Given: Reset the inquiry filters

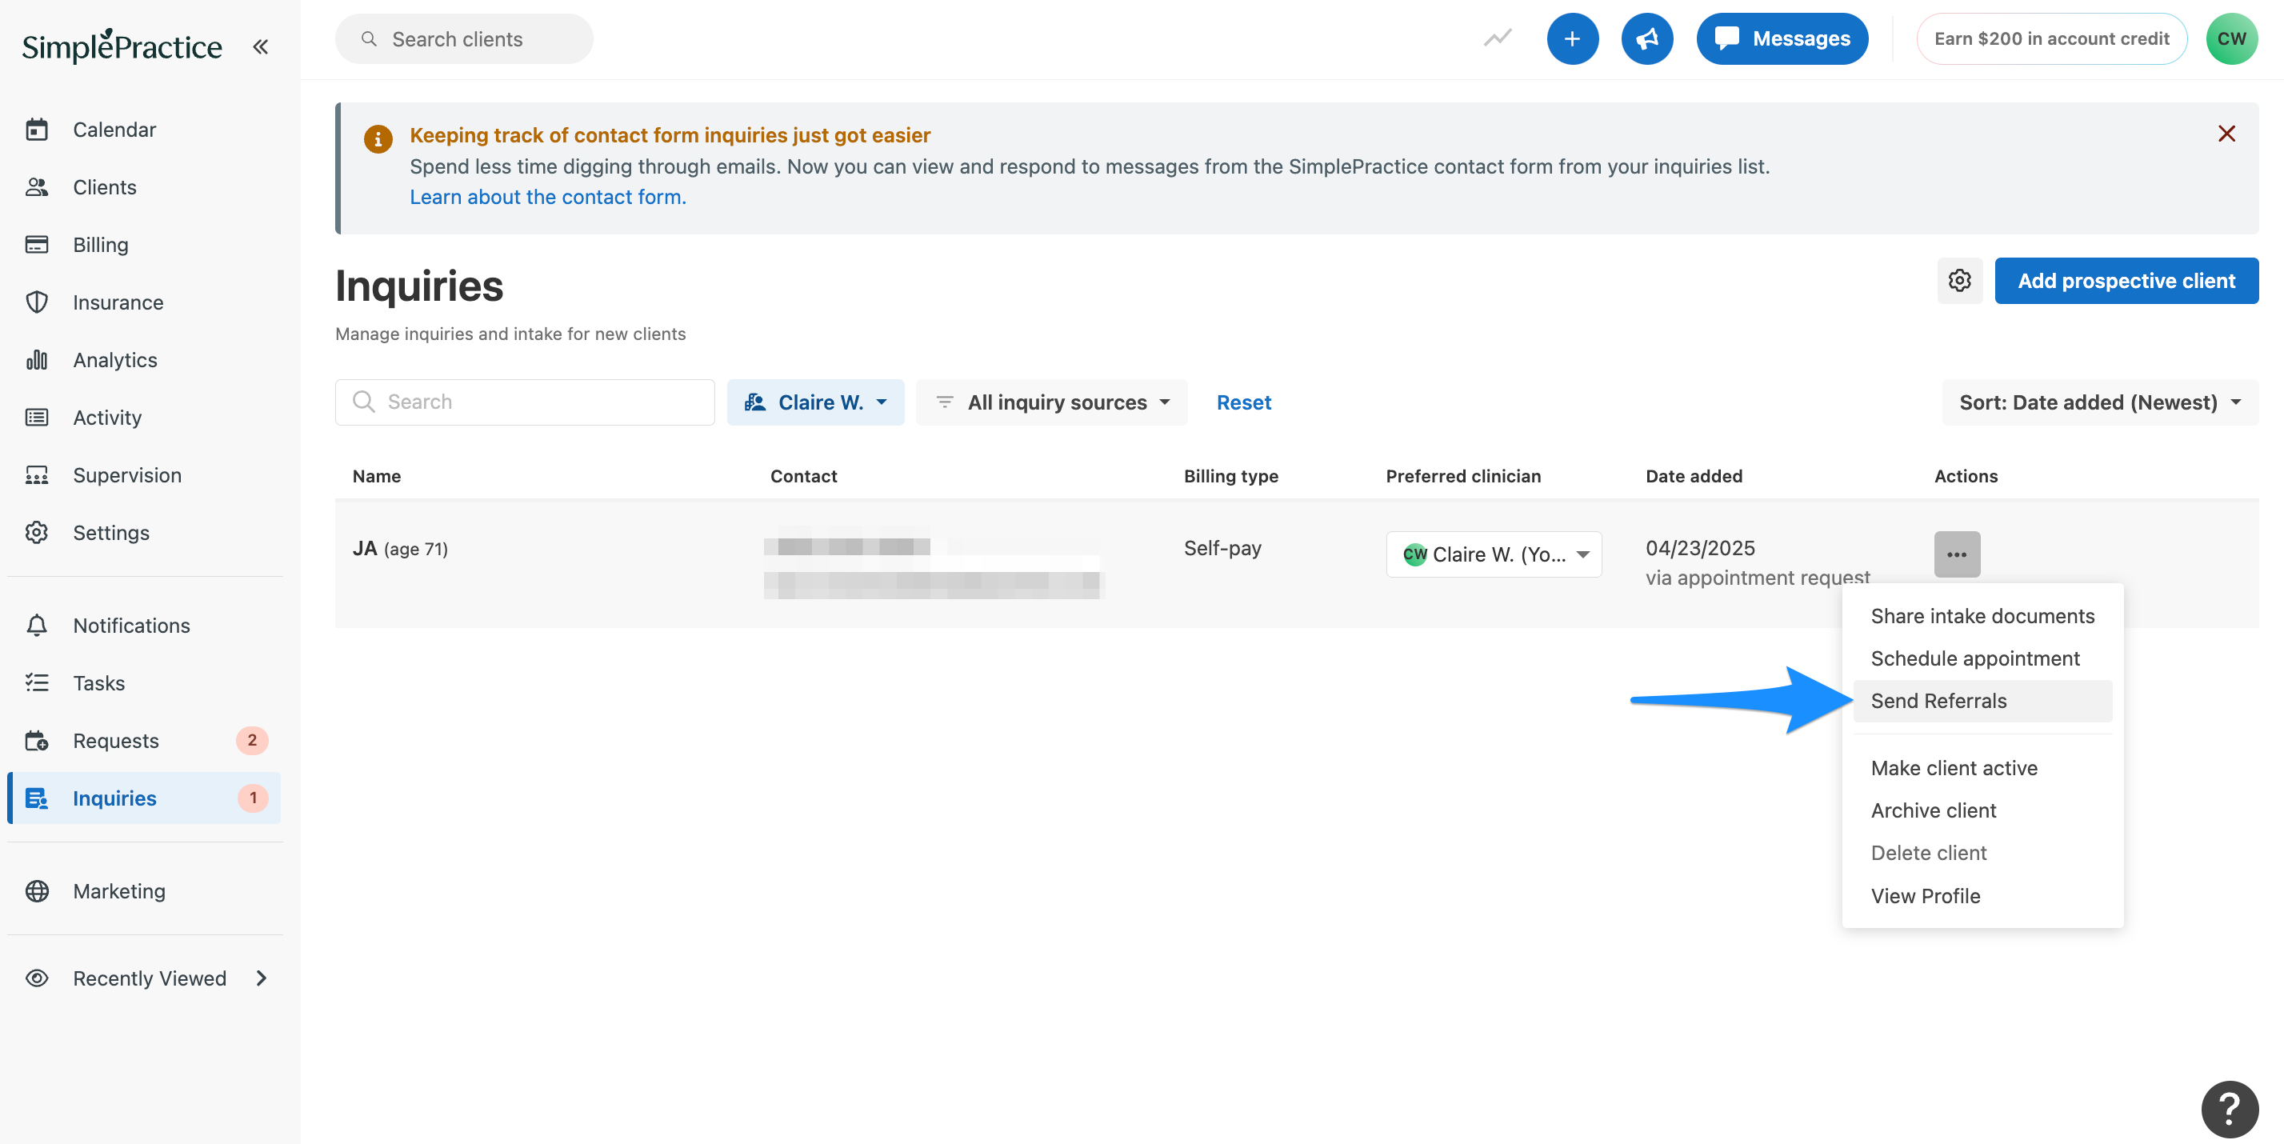Looking at the screenshot, I should 1243,402.
